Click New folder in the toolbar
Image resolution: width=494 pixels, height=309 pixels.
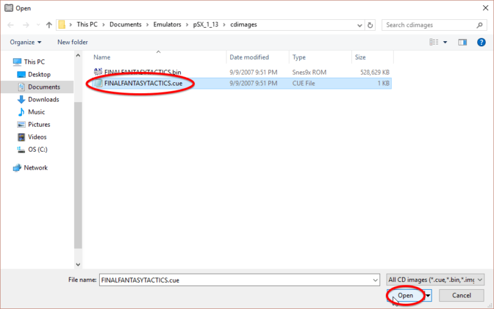click(72, 42)
